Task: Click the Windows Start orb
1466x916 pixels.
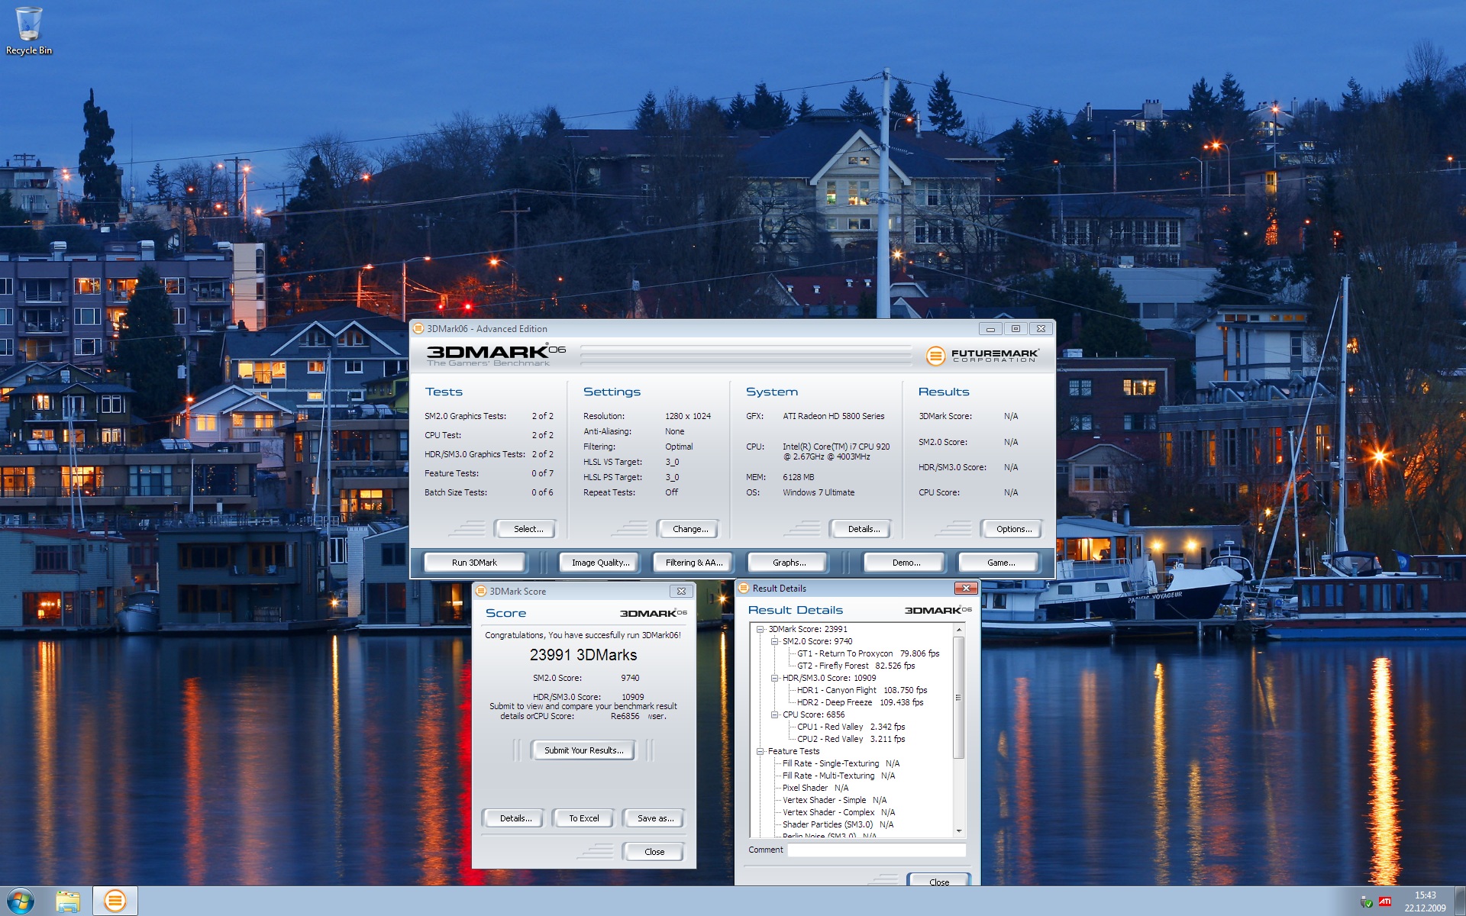Action: tap(20, 901)
